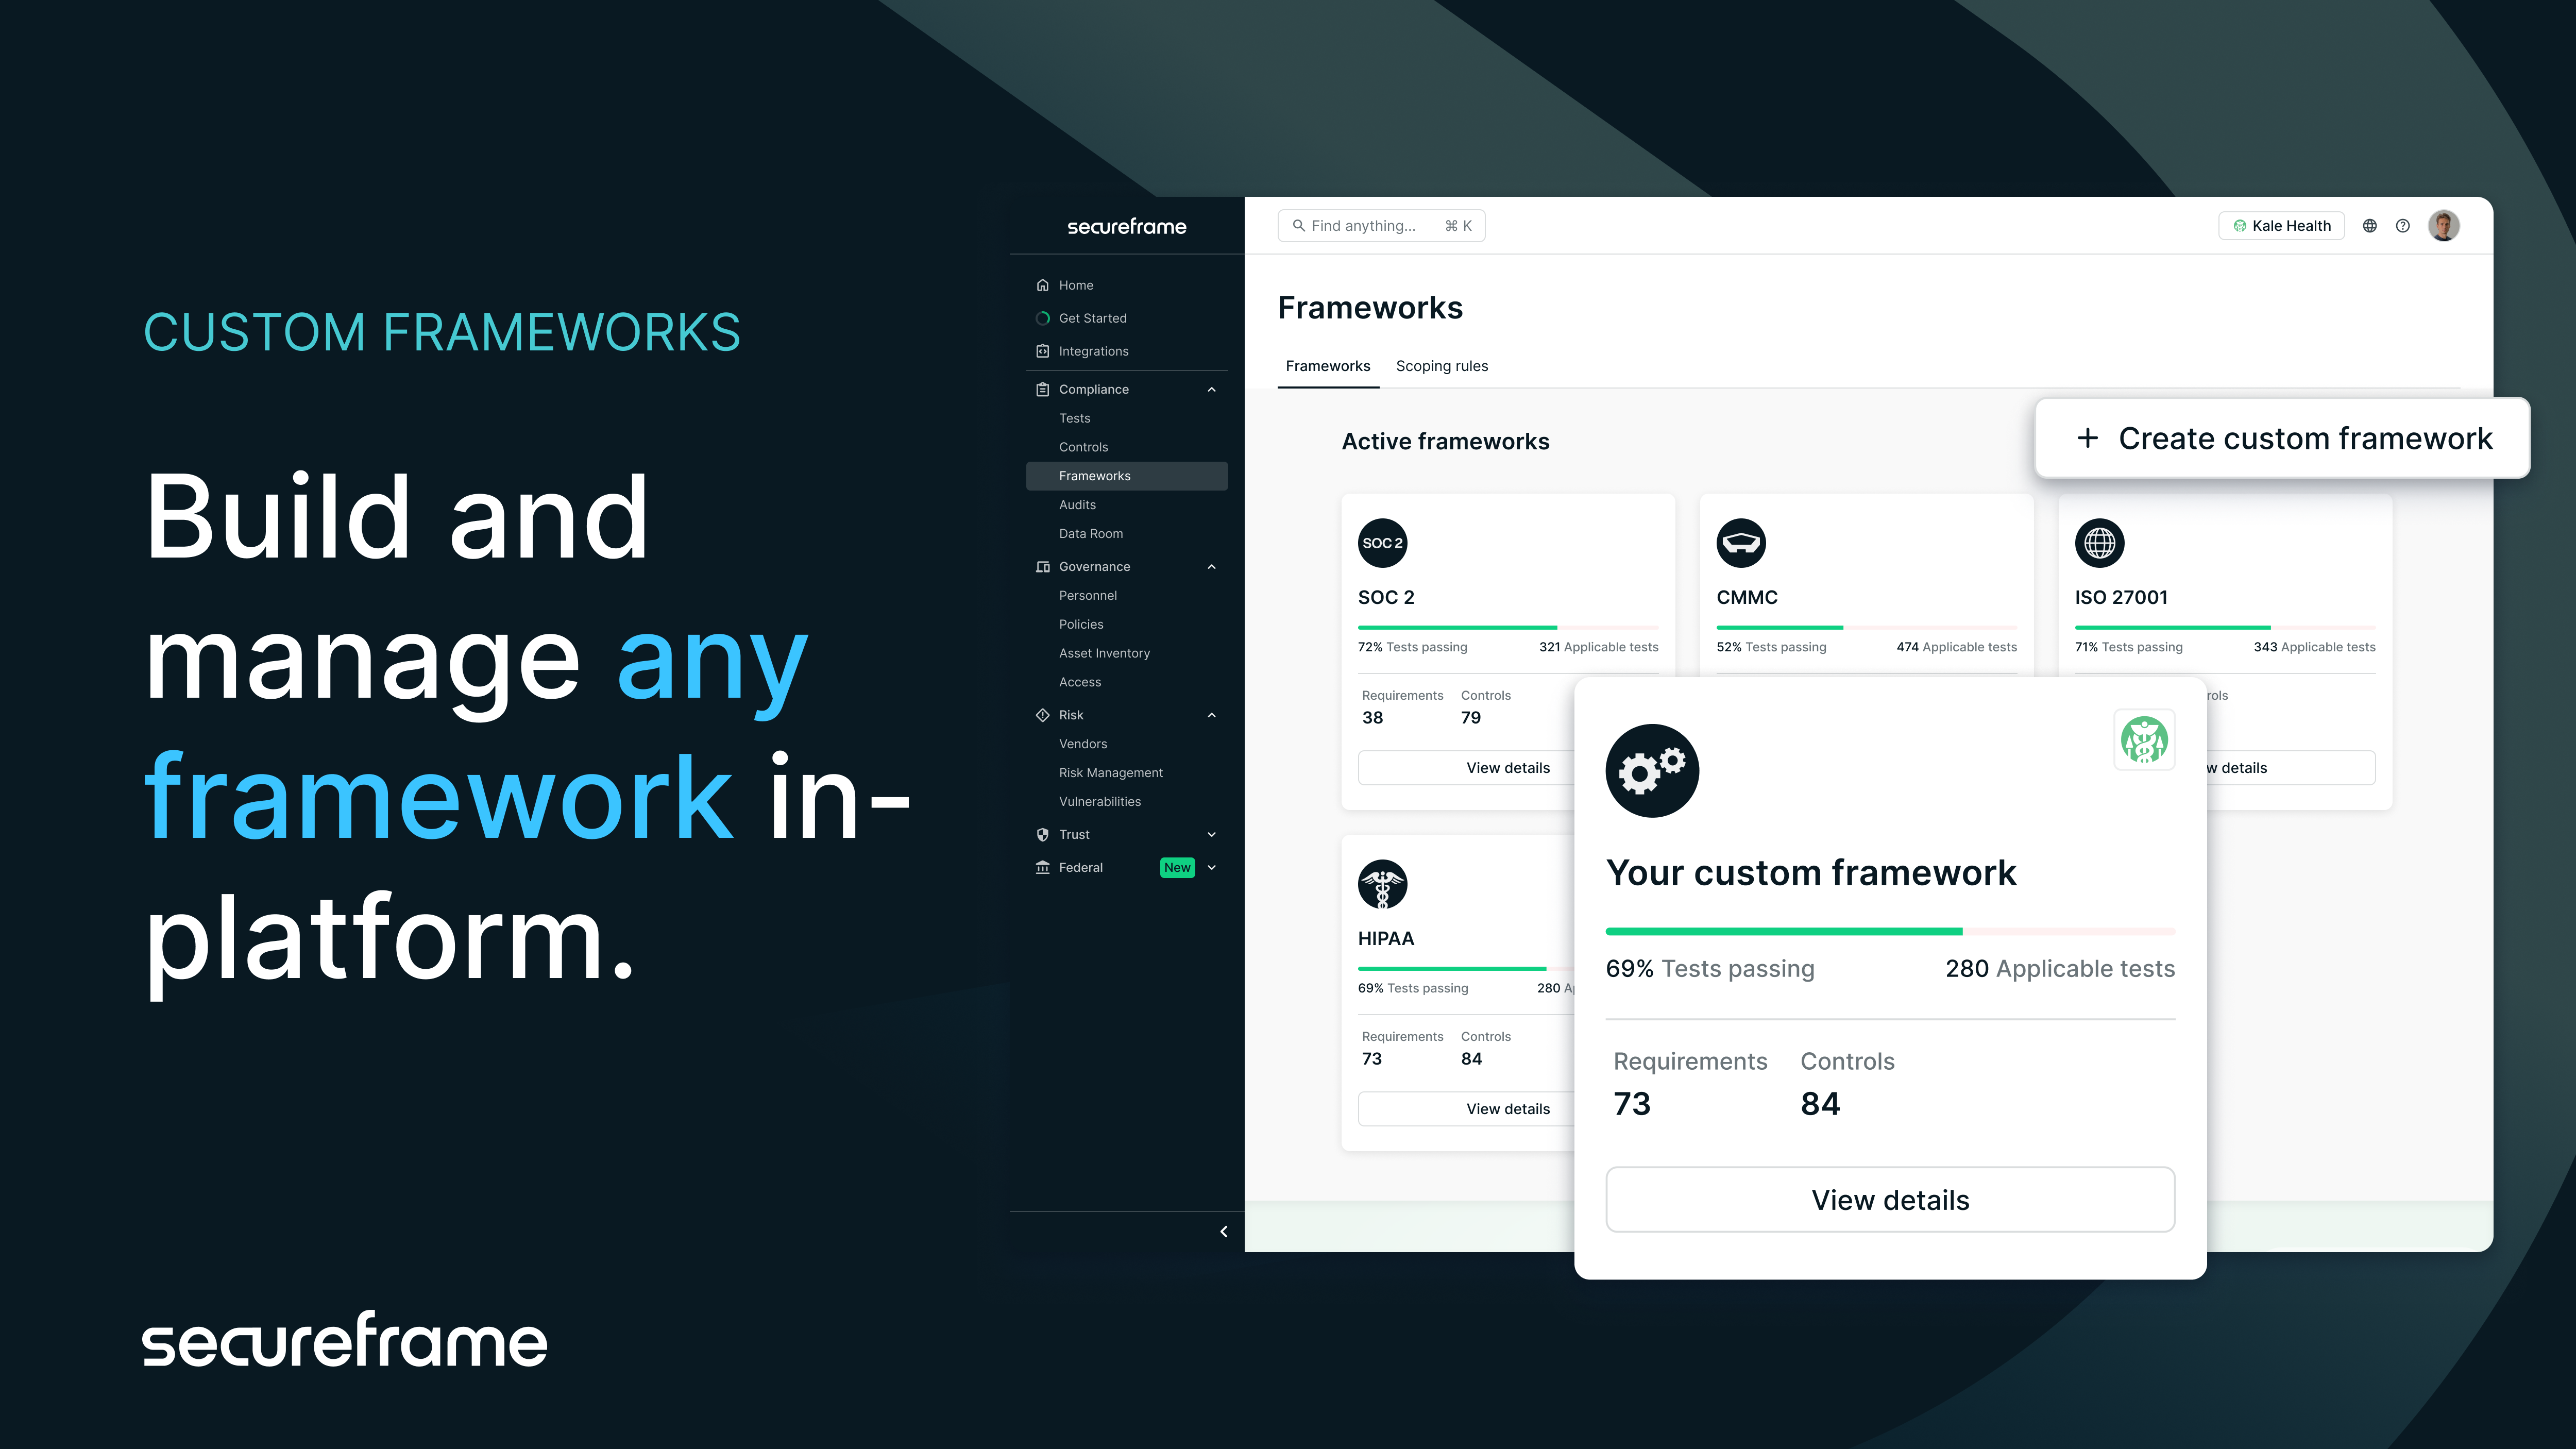Viewport: 2576px width, 1449px height.
Task: Collapse the Governance sidebar section
Action: tap(1211, 567)
